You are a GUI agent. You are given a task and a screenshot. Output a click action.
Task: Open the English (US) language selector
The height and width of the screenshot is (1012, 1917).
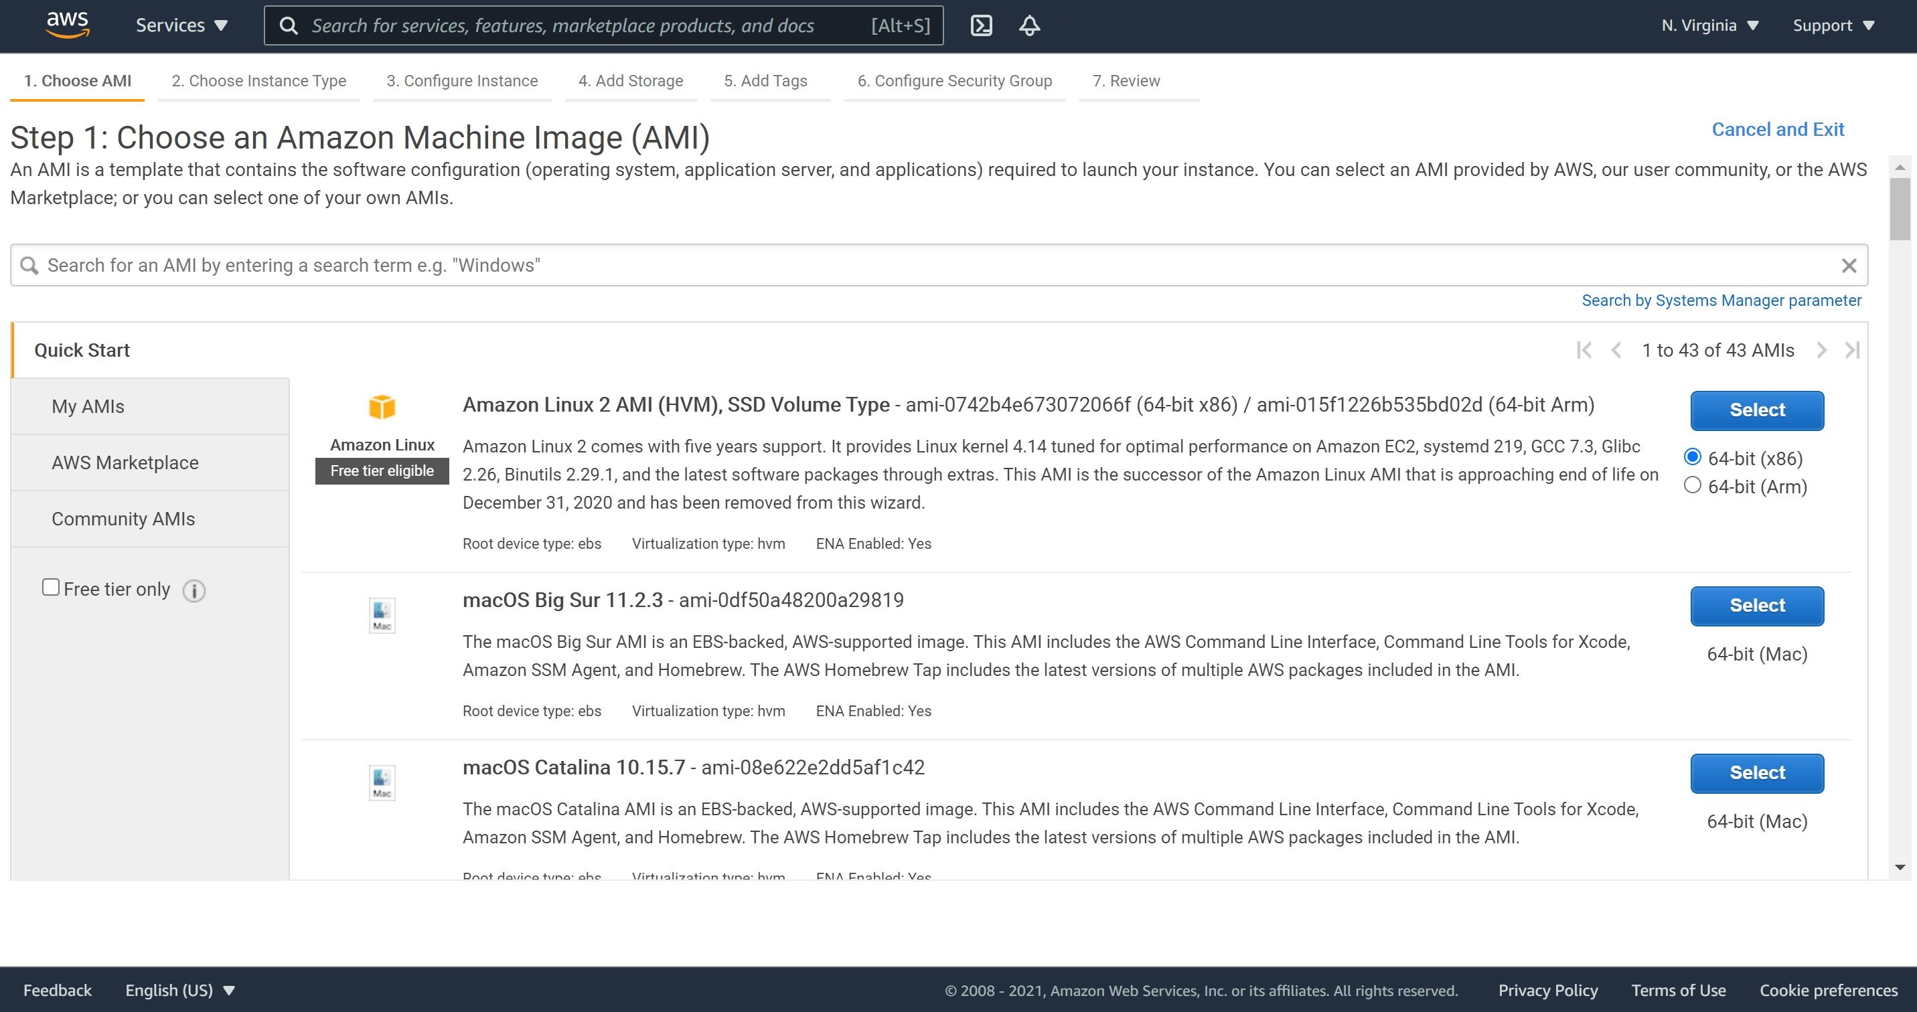[x=180, y=991]
